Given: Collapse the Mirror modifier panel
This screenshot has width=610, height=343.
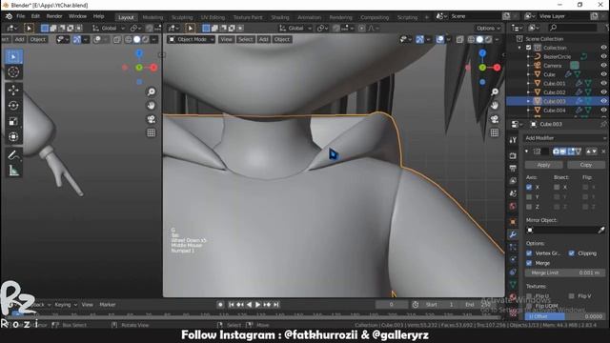Looking at the screenshot, I should point(527,151).
